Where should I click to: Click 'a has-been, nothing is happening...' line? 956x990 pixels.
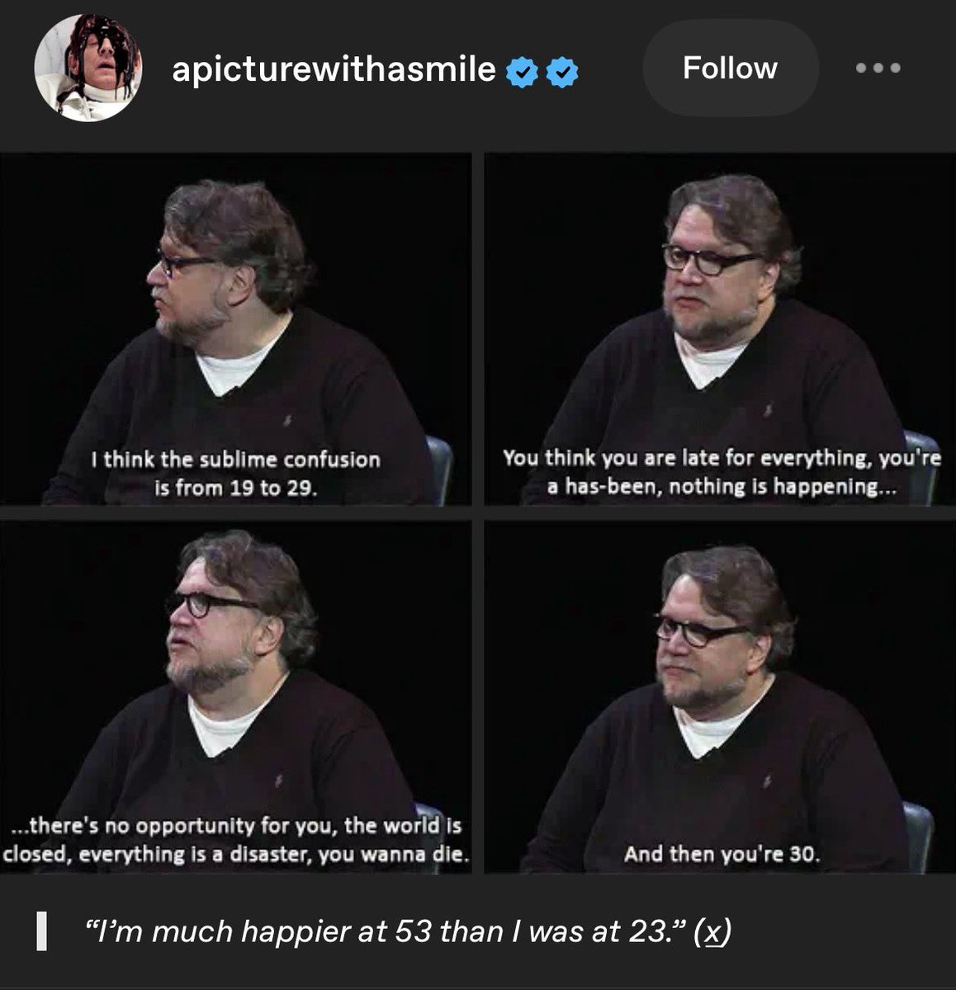pyautogui.click(x=721, y=487)
